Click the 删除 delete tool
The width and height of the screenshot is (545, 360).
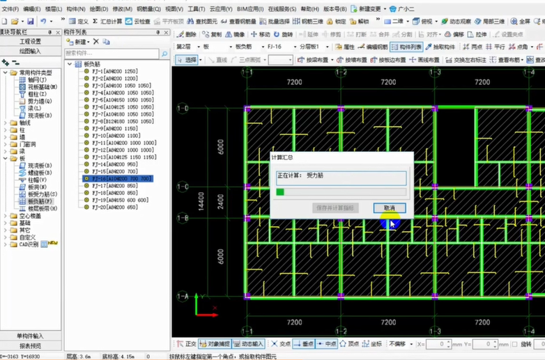(187, 34)
